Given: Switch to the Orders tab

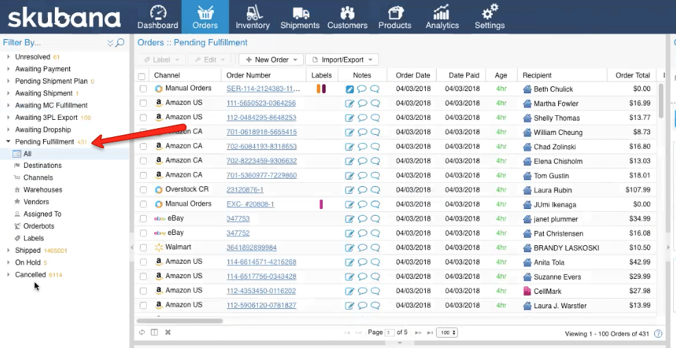Looking at the screenshot, I should pyautogui.click(x=205, y=17).
